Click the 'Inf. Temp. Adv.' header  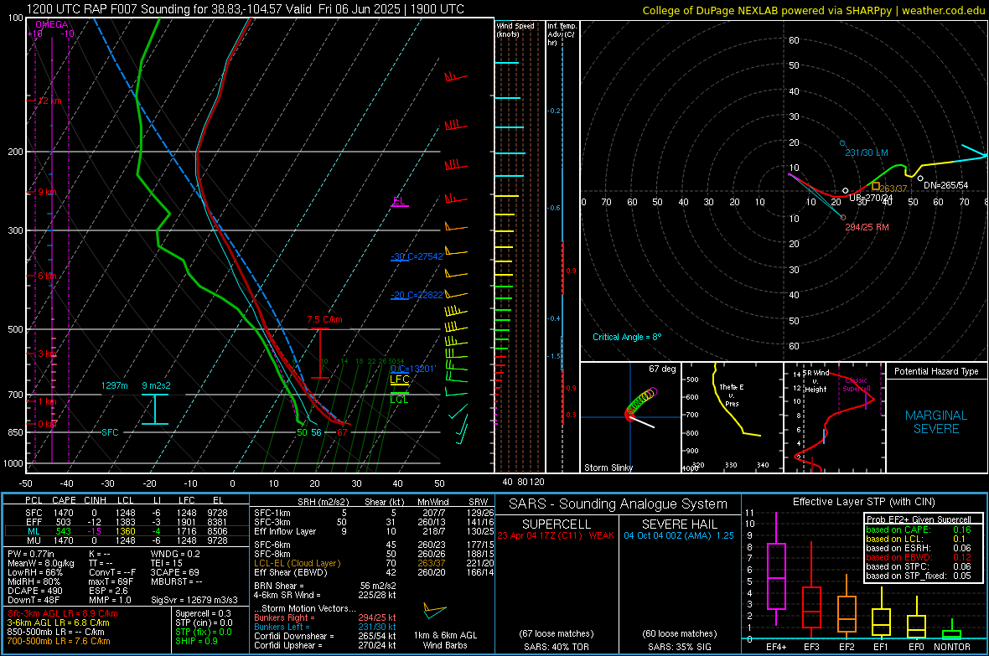tap(562, 34)
